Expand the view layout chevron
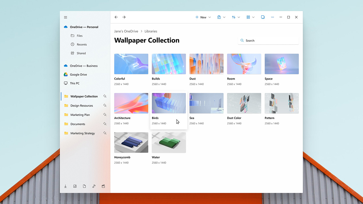Viewport: 363px width, 204px height. coord(254,17)
